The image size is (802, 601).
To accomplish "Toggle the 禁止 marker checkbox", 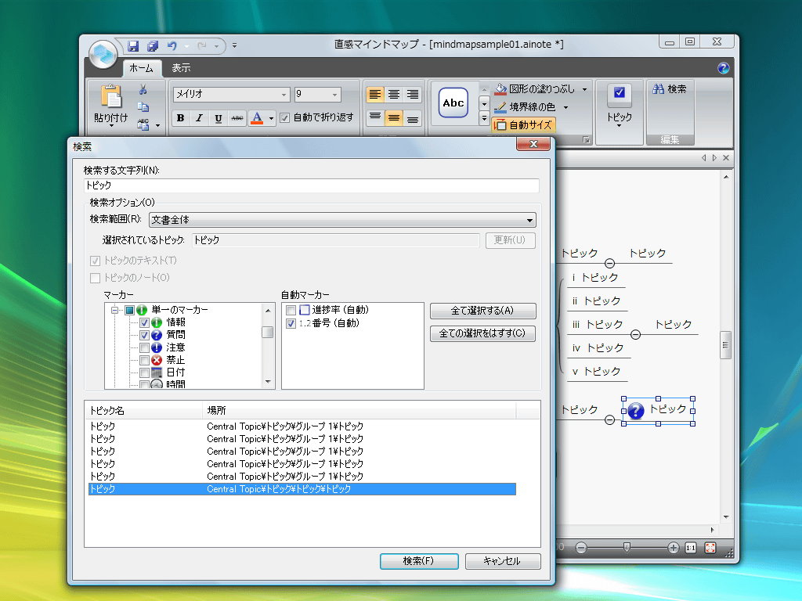I will pyautogui.click(x=144, y=360).
